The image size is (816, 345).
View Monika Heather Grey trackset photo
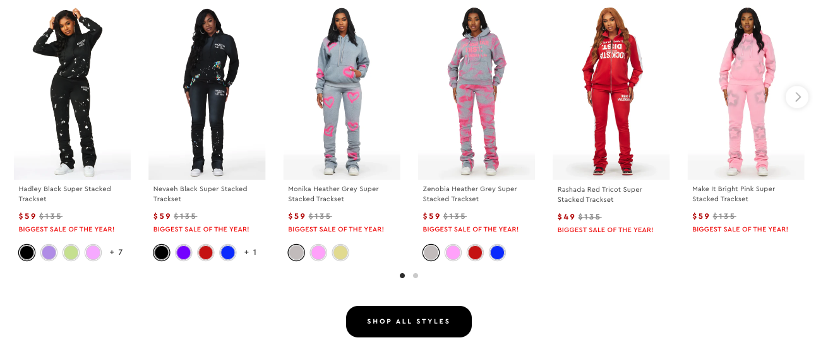tap(342, 91)
